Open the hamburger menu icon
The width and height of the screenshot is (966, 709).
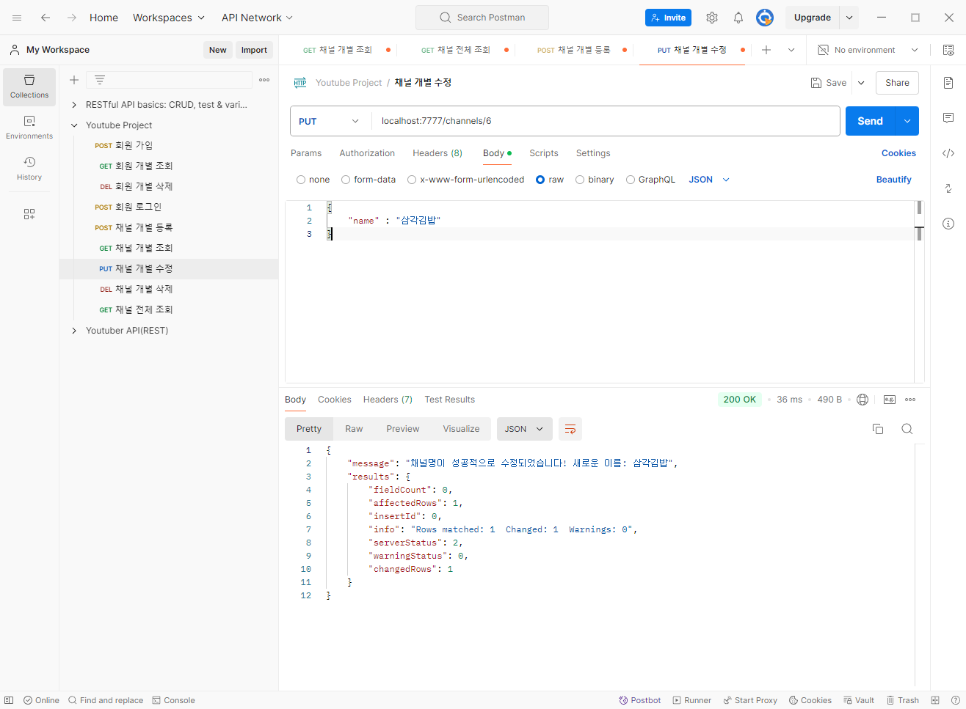click(x=17, y=18)
